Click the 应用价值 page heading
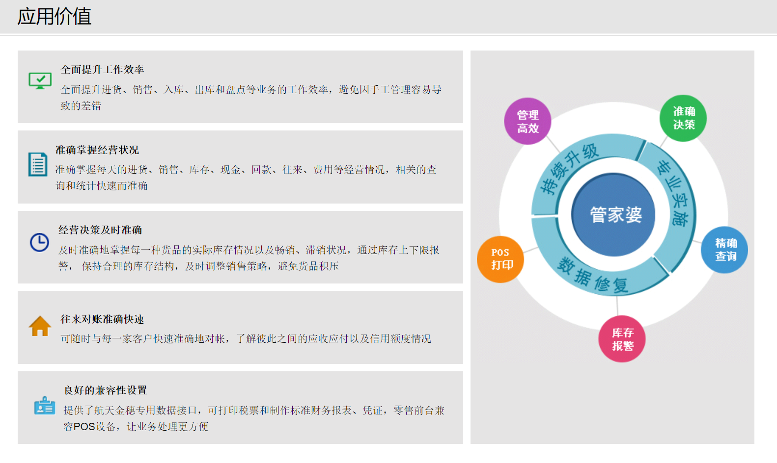777x463 pixels. click(55, 16)
